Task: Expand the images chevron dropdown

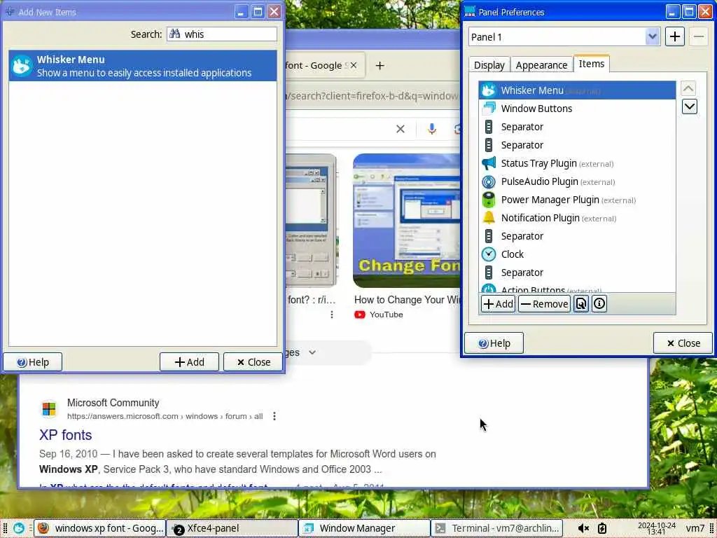Action: click(312, 352)
